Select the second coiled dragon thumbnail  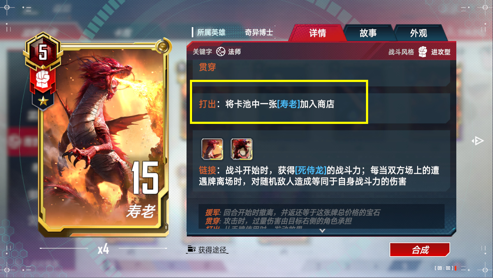click(x=242, y=149)
